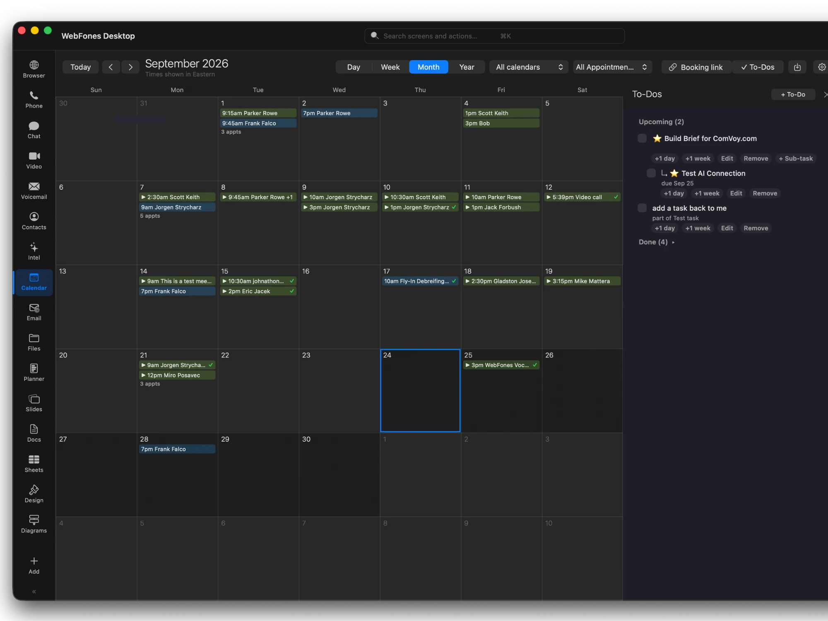
Task: Open the Phone sidebar icon
Action: pyautogui.click(x=34, y=100)
